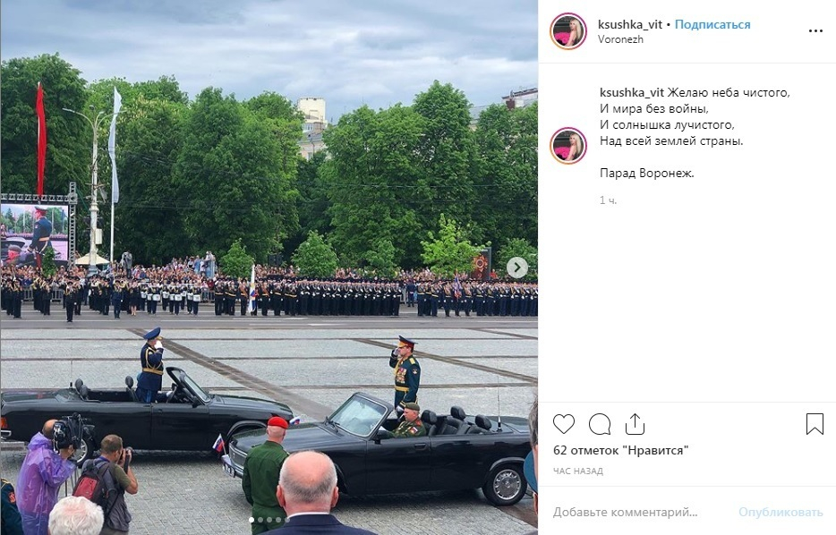Click ksushka_vit profile avatar in header
This screenshot has height=535, width=836.
[568, 31]
